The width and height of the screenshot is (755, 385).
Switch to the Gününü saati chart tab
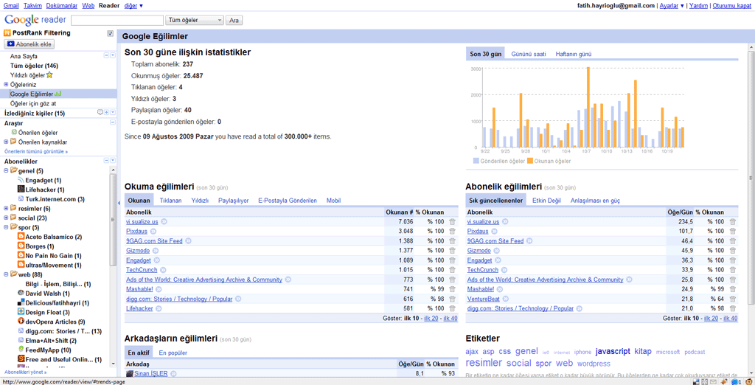528,55
